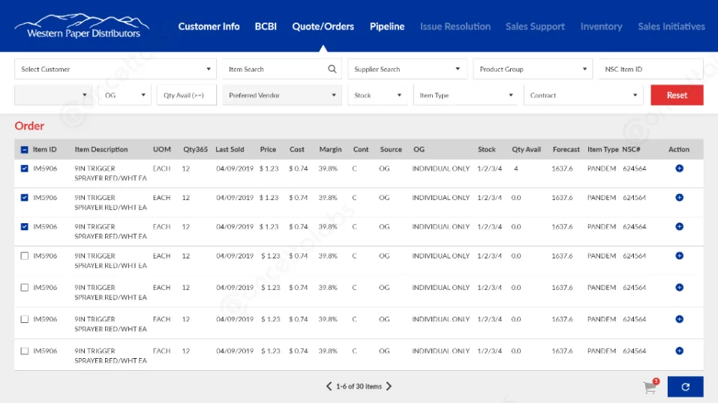Toggle the select-all checkbox in table header
The image size is (718, 403).
[x=25, y=150]
